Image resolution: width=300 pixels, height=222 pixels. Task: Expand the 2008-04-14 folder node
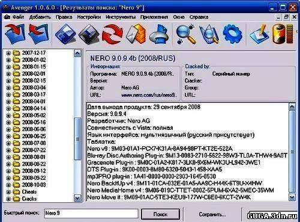[8, 108]
